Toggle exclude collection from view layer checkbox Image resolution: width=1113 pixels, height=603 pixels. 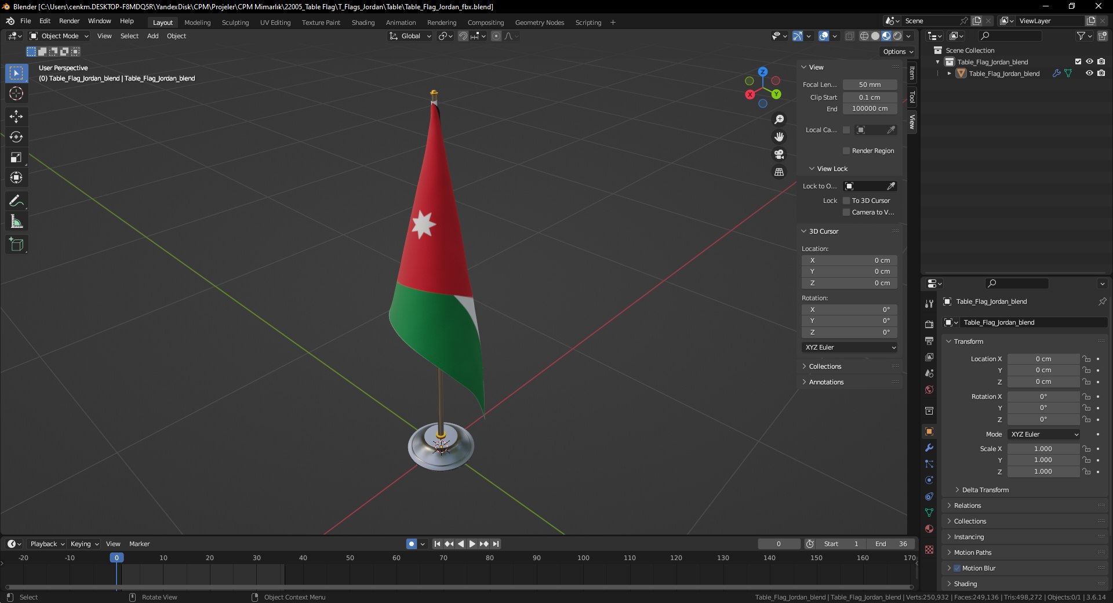pos(1078,61)
